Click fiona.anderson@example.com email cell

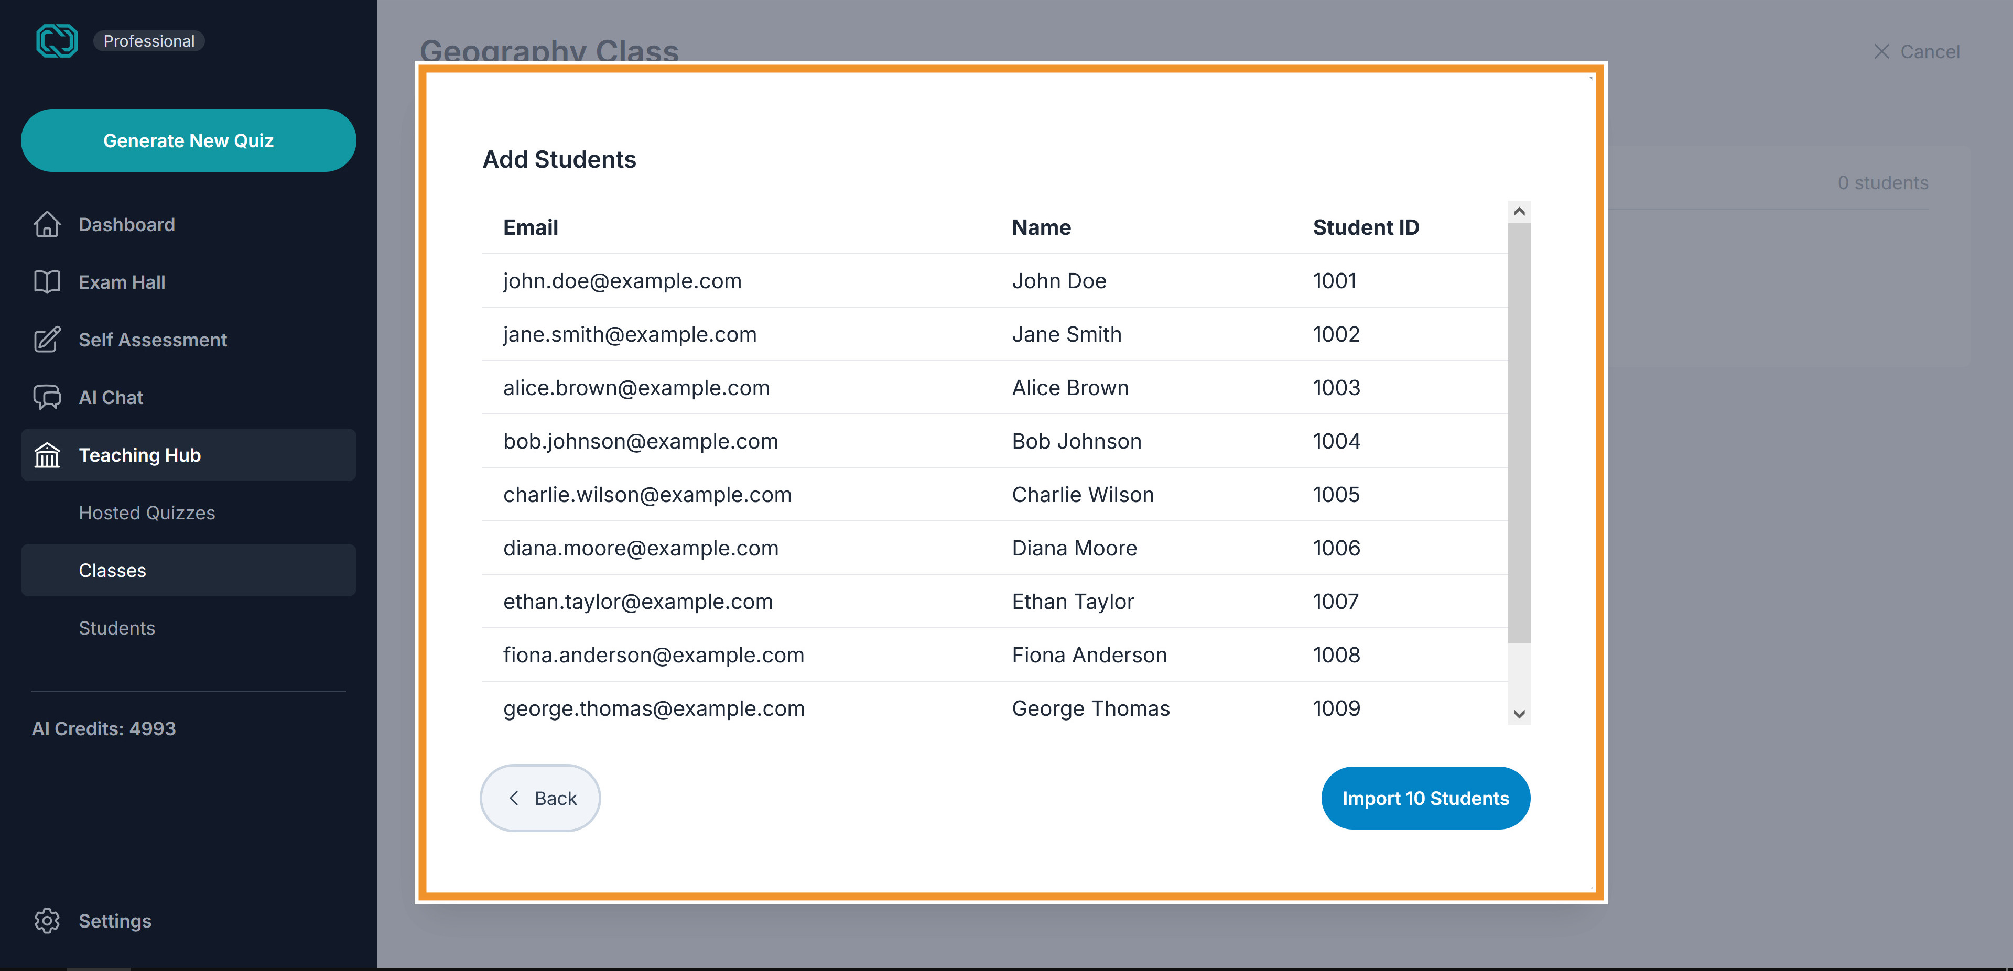[653, 656]
